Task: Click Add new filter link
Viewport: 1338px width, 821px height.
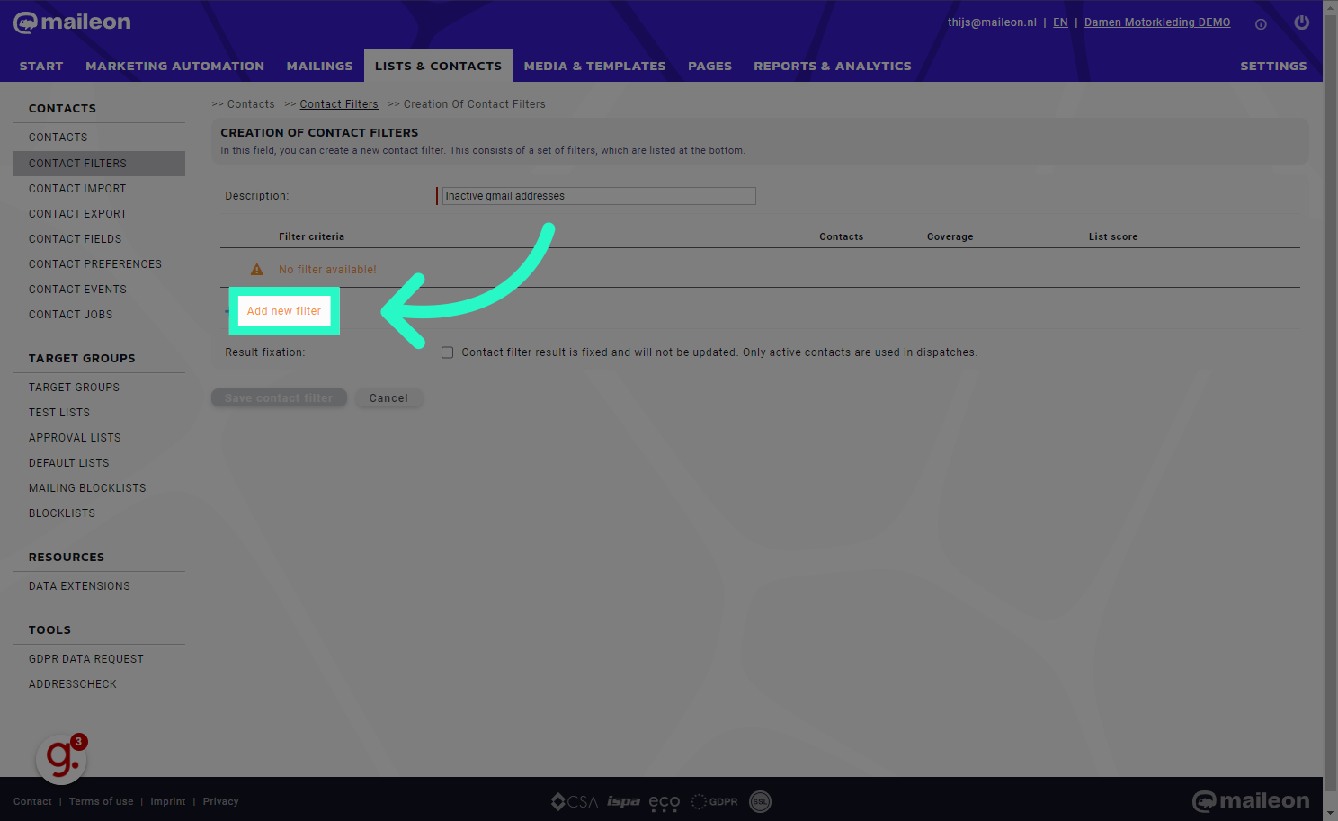Action: point(284,311)
